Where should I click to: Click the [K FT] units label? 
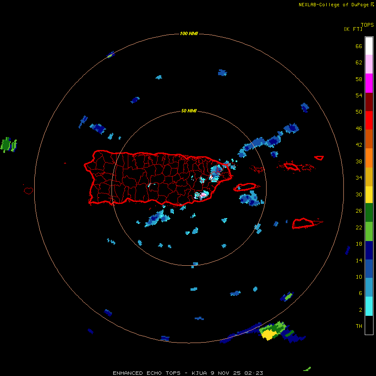click(x=353, y=29)
